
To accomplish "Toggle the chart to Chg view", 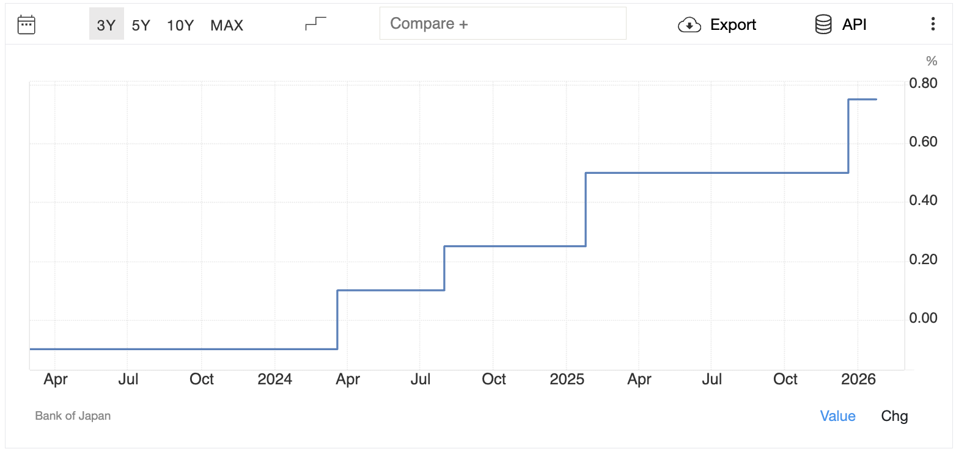I will (894, 416).
